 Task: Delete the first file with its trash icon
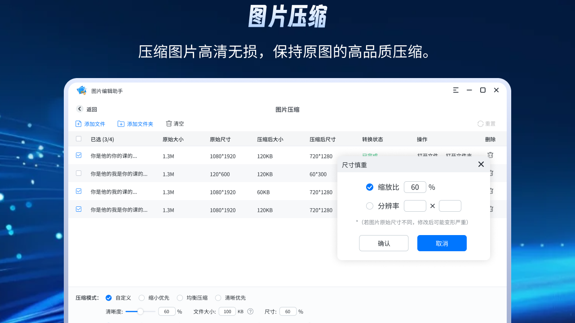[x=490, y=155]
